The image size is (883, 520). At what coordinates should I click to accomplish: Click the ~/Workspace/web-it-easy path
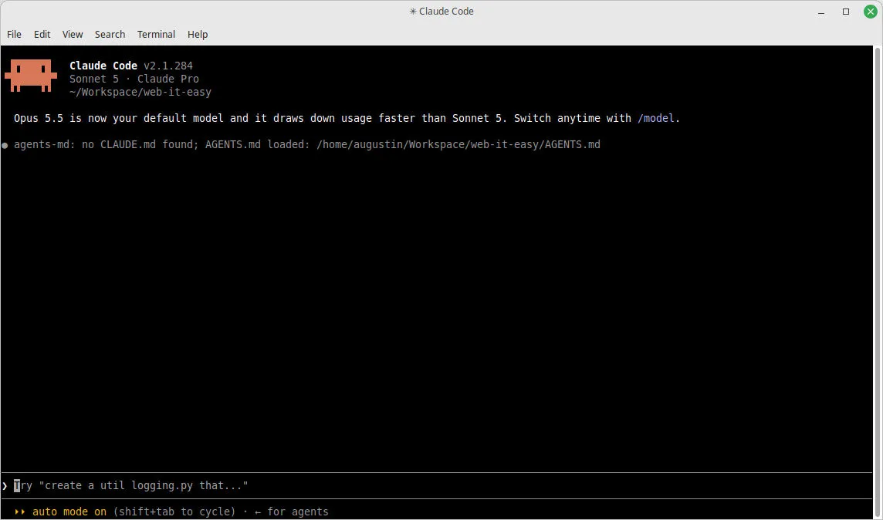(x=140, y=92)
